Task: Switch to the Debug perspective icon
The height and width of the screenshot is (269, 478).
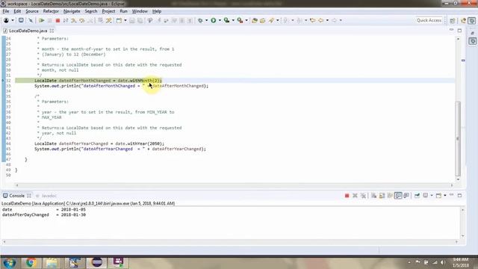Action: (x=472, y=20)
